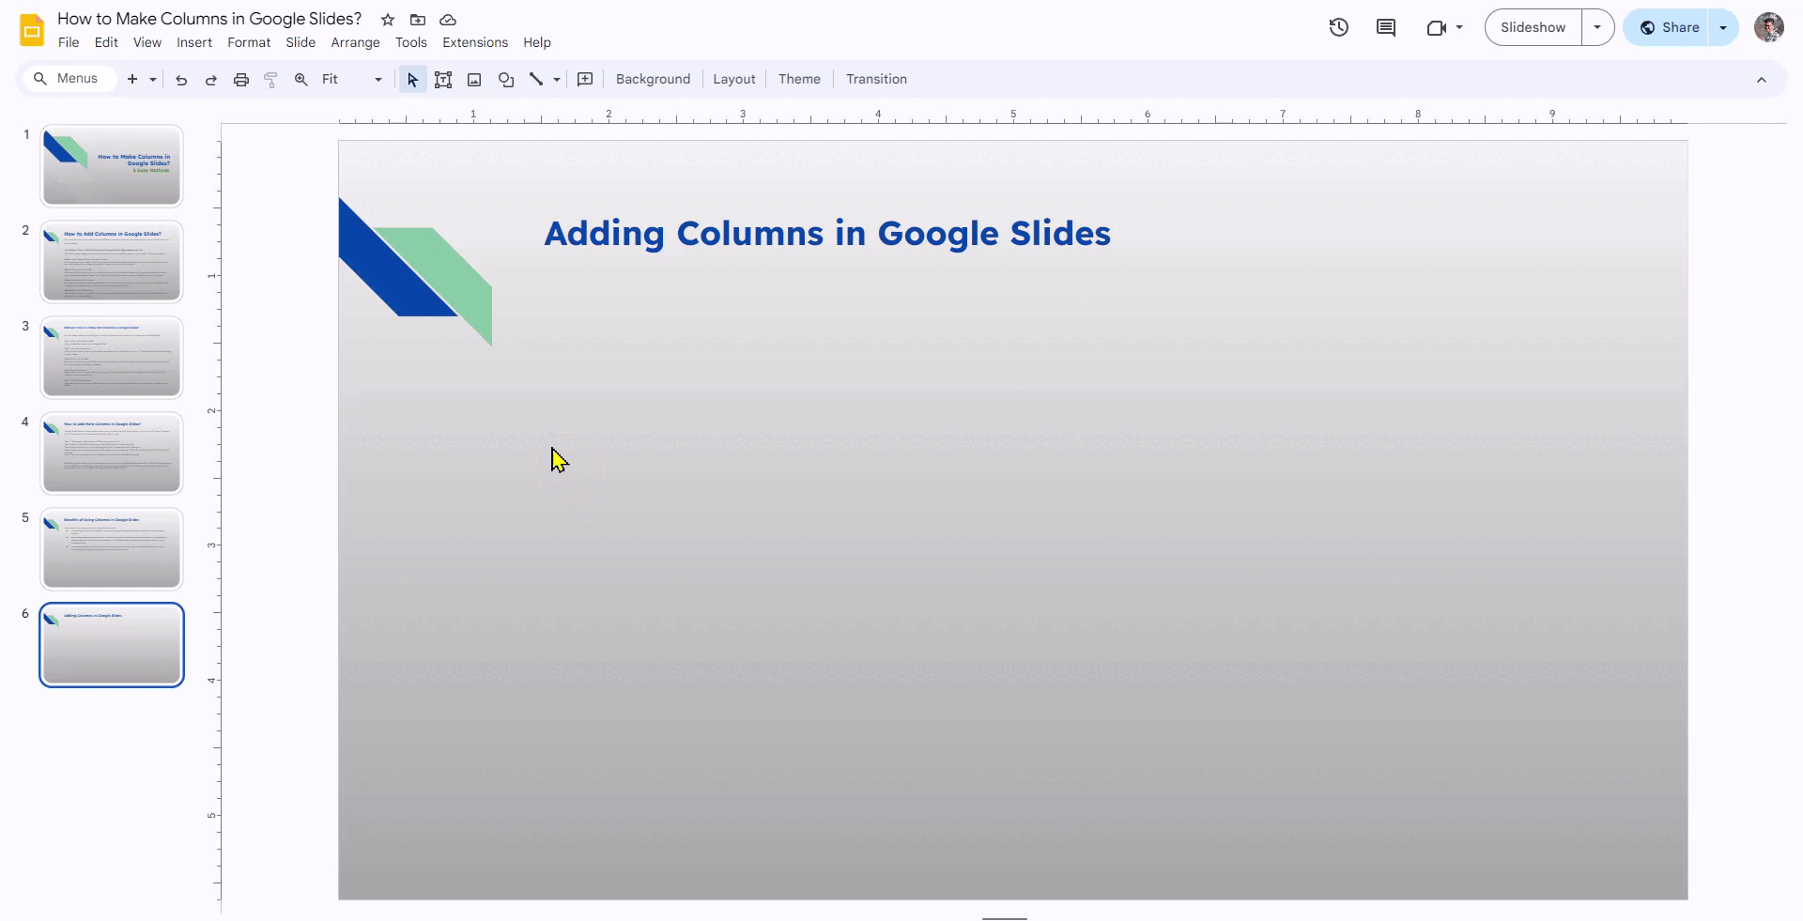Open the shapes tool from the toolbar
This screenshot has width=1803, height=921.
click(x=506, y=79)
